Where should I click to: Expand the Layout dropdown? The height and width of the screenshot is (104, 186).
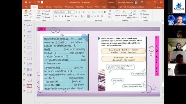pyautogui.click(x=46, y=11)
